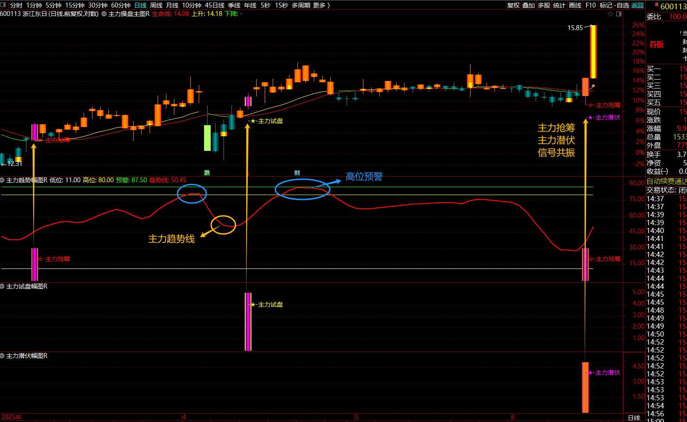Image resolution: width=687 pixels, height=422 pixels.
Task: Open F10 company information
Action: pyautogui.click(x=591, y=5)
